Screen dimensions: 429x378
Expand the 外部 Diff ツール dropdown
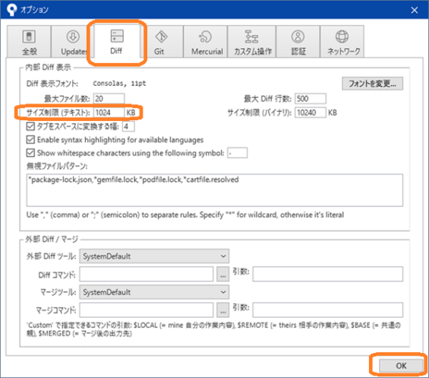pos(154,256)
